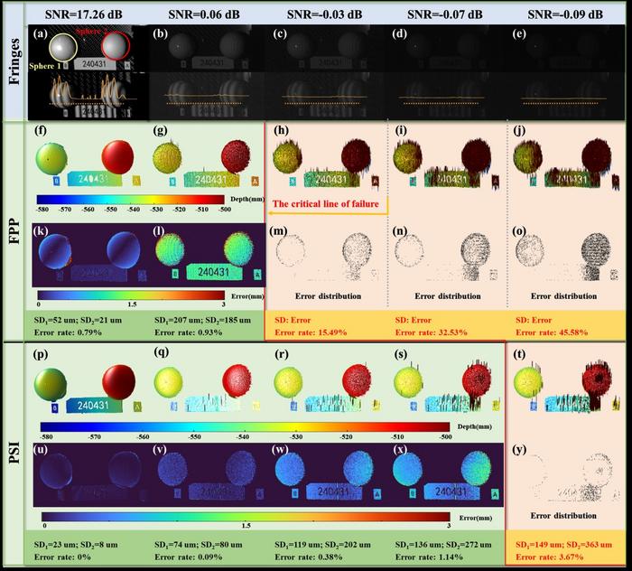Viewport: 632px width, 571px height.
Task: Click the PSI error map panel (x)
Action: pos(448,474)
